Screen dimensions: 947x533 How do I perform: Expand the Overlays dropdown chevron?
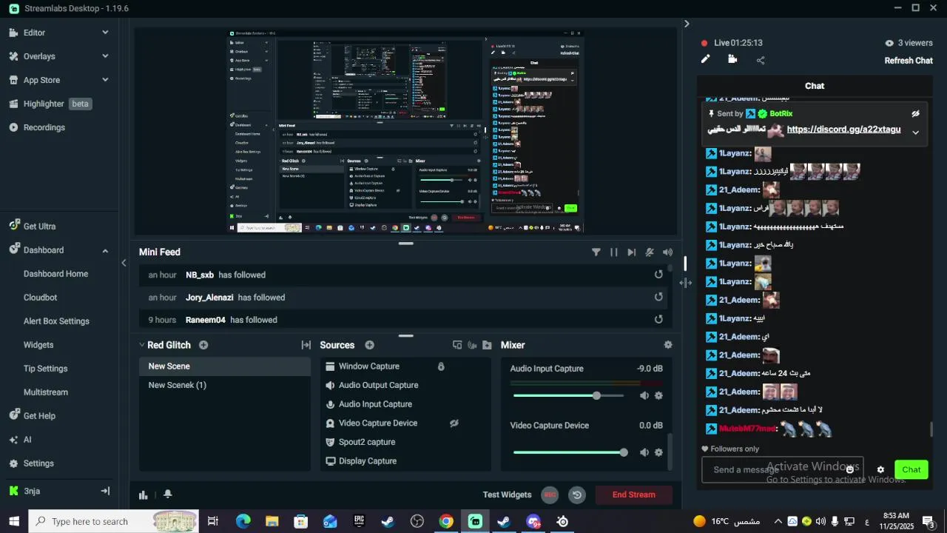point(105,56)
